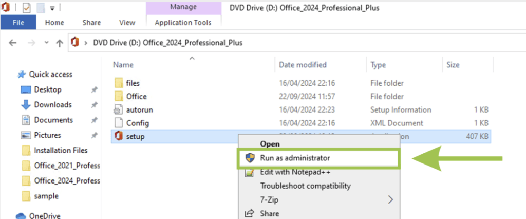Image resolution: width=526 pixels, height=219 pixels.
Task: Click the autorun gear file icon
Action: (119, 110)
